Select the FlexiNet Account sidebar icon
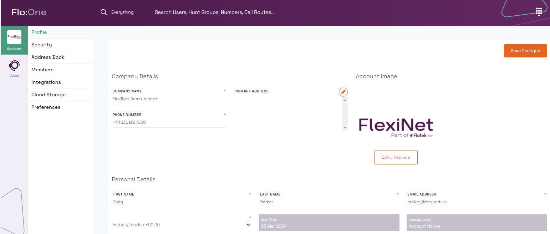 tap(14, 40)
